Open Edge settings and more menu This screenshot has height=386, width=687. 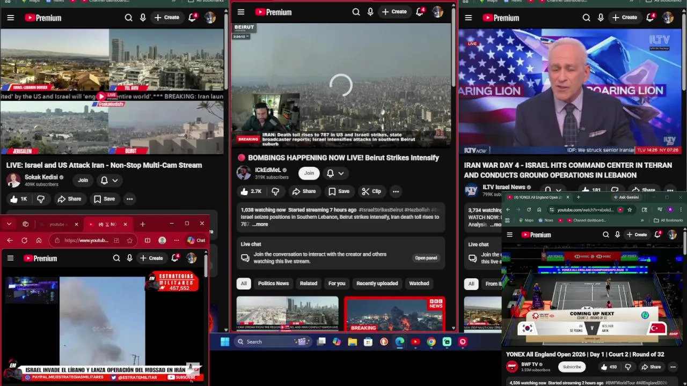pyautogui.click(x=176, y=240)
